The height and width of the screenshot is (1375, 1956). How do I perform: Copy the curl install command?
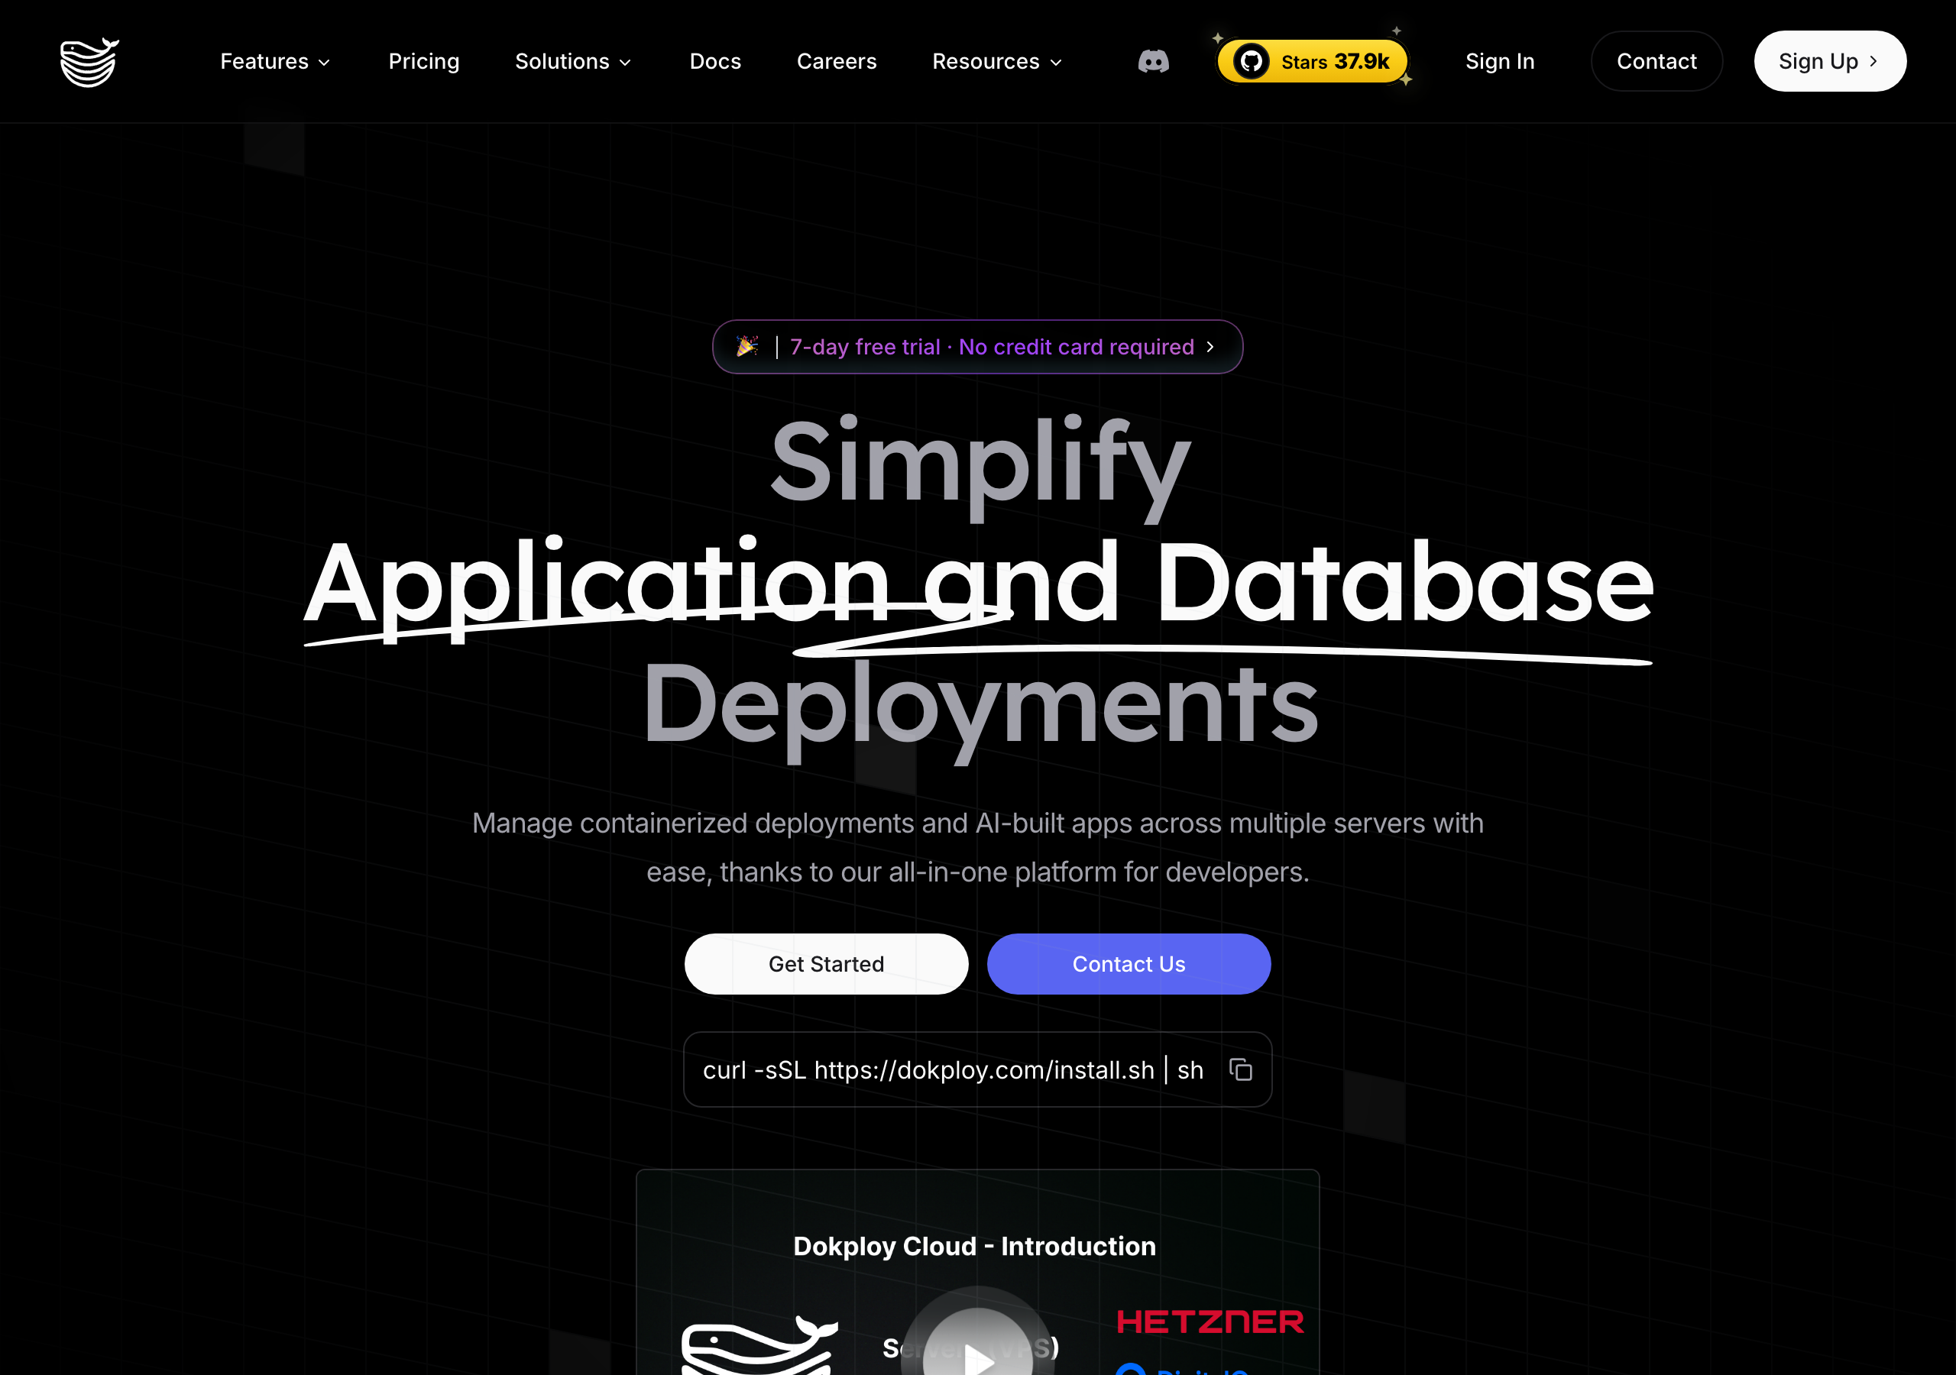pyautogui.click(x=1240, y=1069)
